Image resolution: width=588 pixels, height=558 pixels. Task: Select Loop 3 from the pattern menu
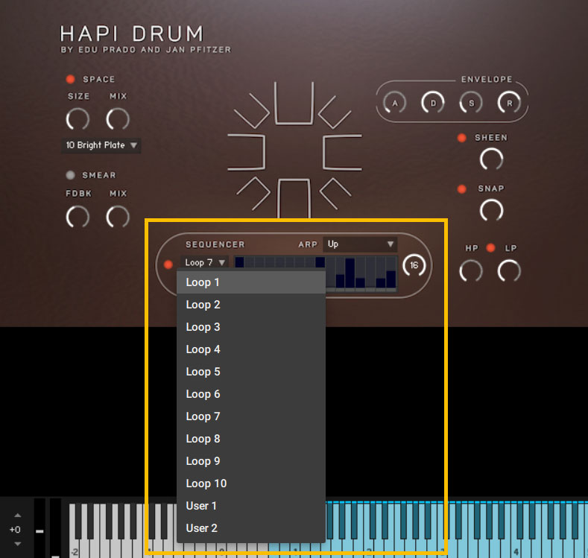pos(251,327)
